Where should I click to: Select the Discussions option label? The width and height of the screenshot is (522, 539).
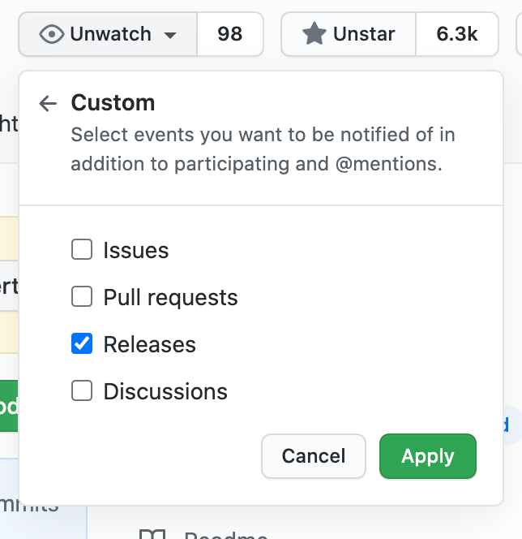coord(165,391)
